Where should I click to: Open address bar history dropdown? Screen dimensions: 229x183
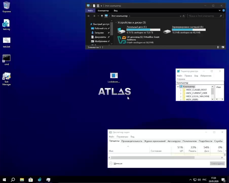(x=181, y=16)
